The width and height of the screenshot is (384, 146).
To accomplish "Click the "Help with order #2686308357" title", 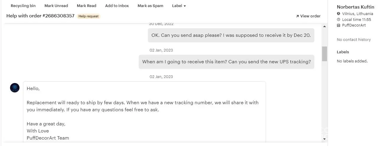I will click(40, 16).
